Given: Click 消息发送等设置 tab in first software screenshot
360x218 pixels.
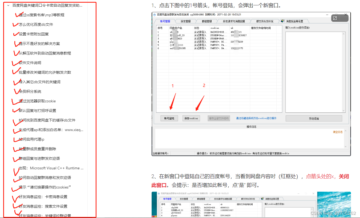Looking at the screenshot, I should tap(294, 21).
